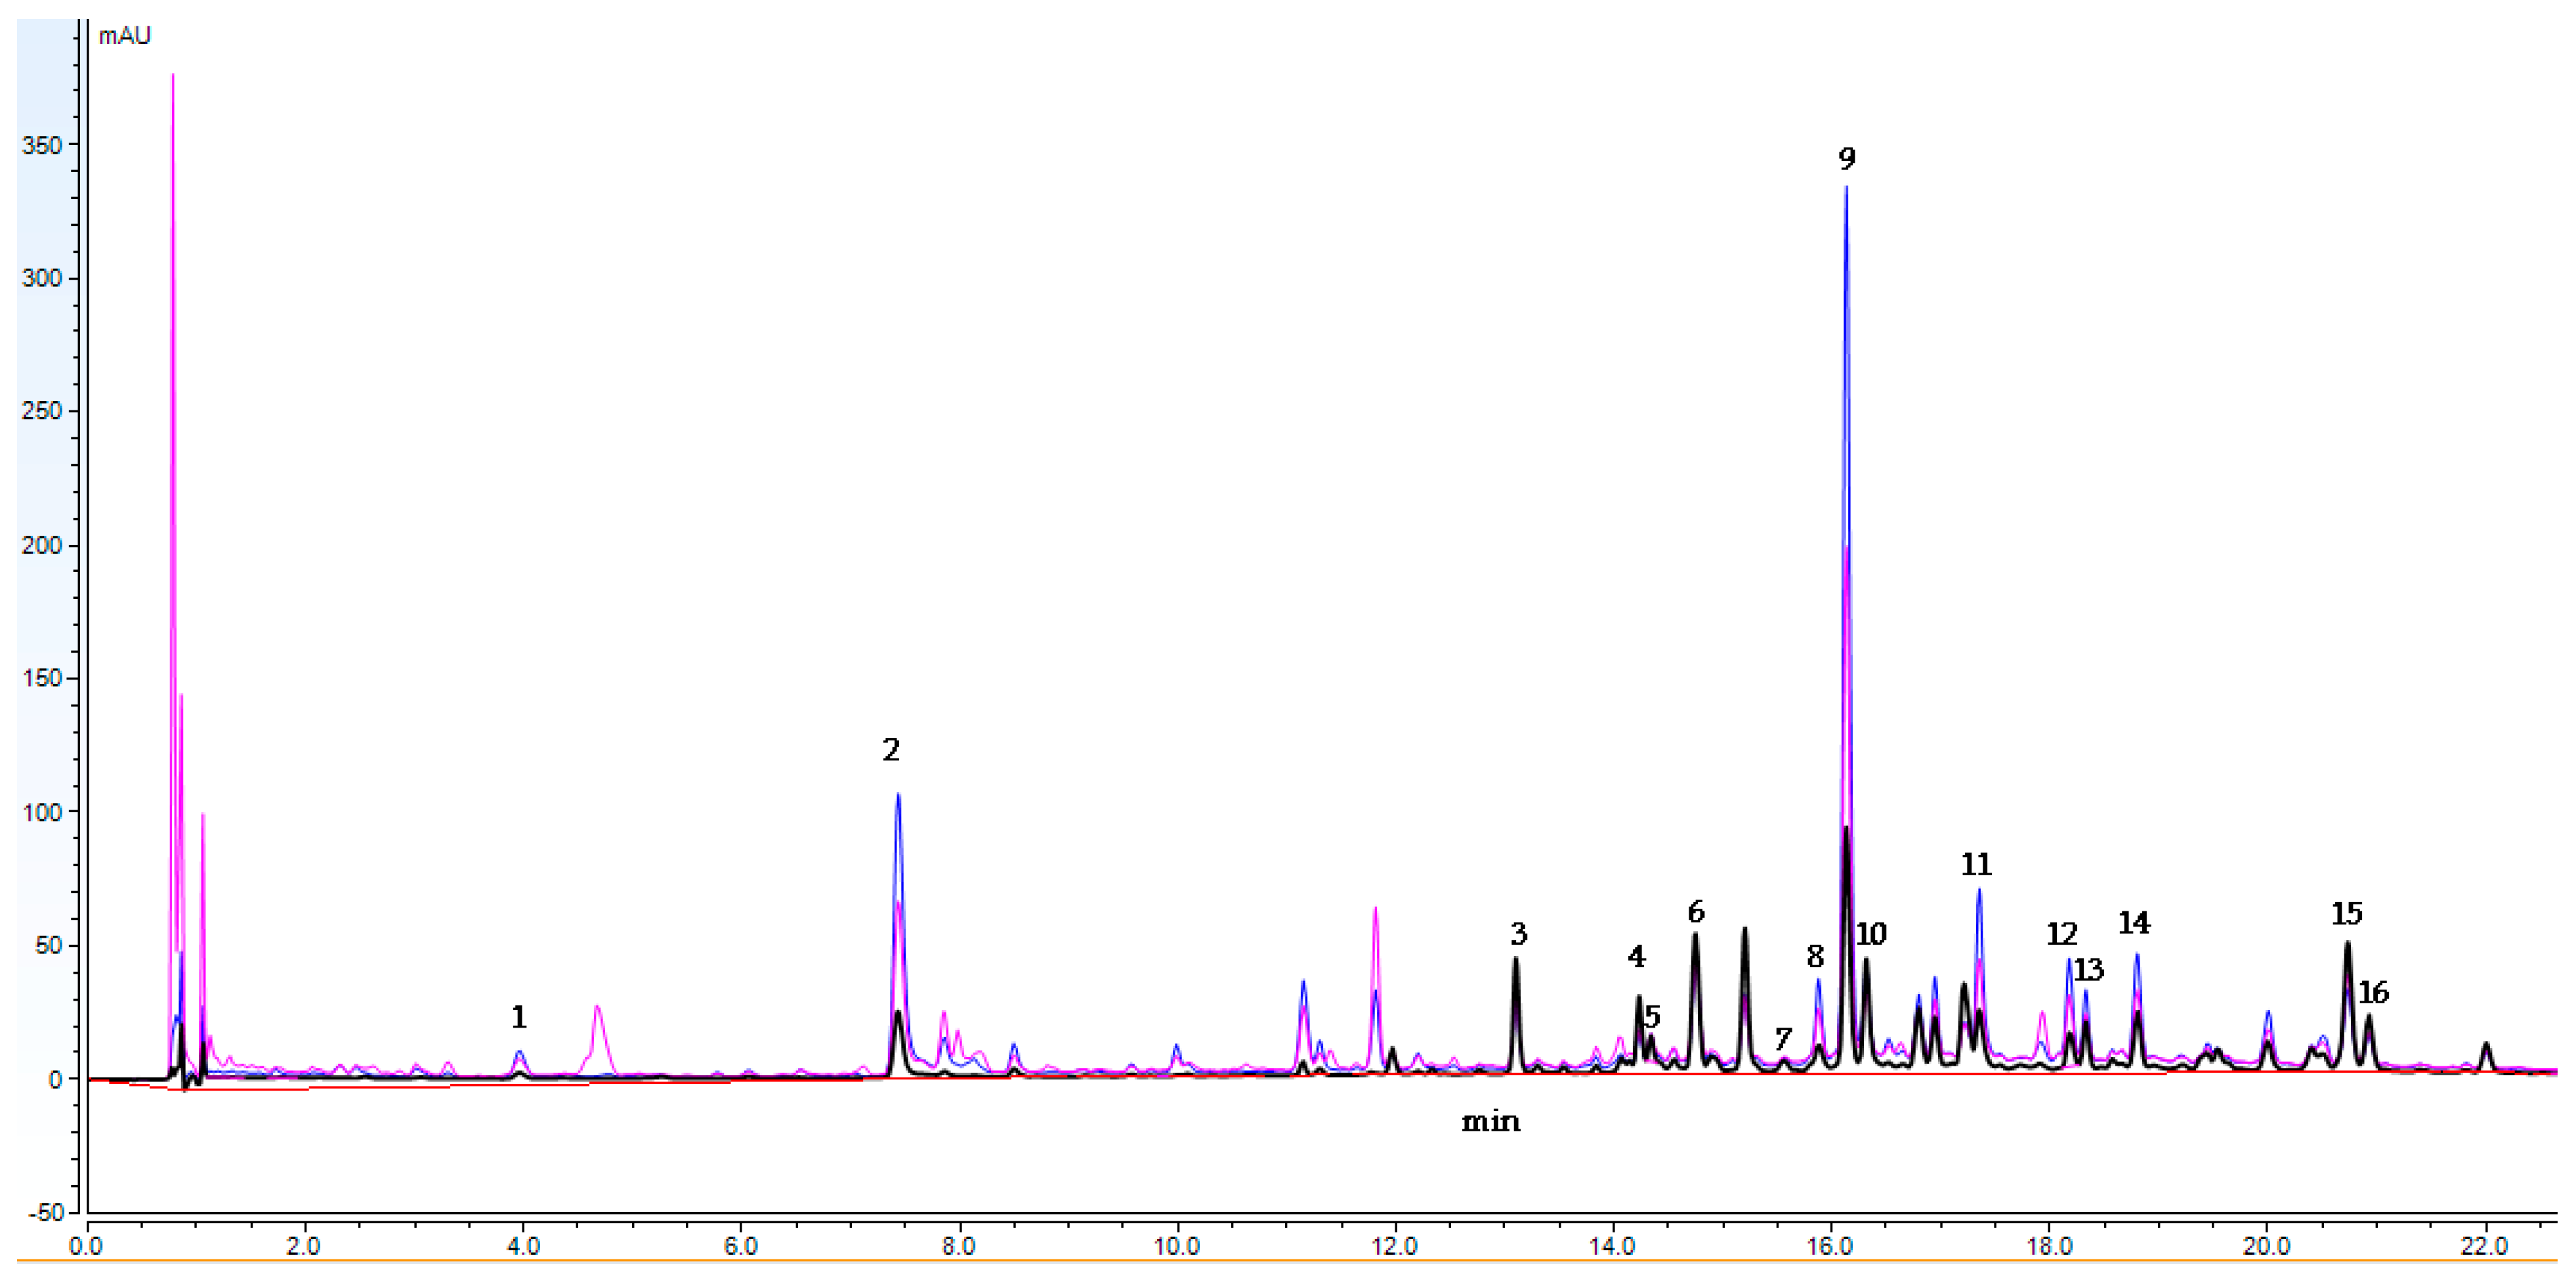Click the 350 tick on y-axis
This screenshot has height=1283, width=2576.
pos(41,145)
